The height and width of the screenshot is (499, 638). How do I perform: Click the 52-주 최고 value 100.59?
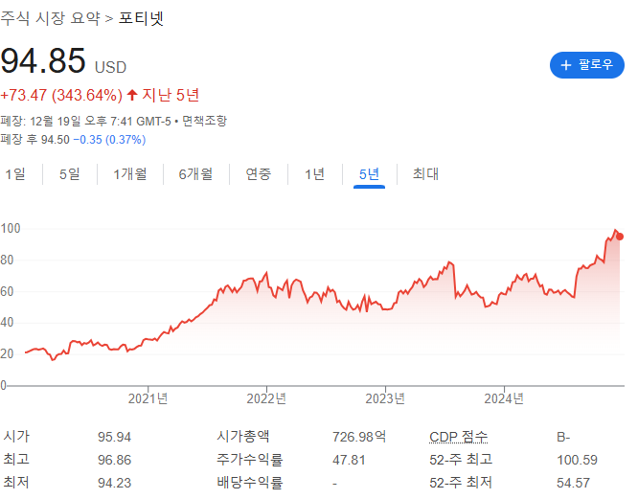tap(577, 460)
